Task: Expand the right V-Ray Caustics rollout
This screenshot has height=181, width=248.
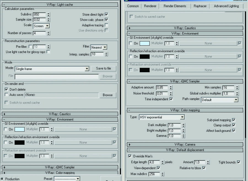Action: point(185,28)
